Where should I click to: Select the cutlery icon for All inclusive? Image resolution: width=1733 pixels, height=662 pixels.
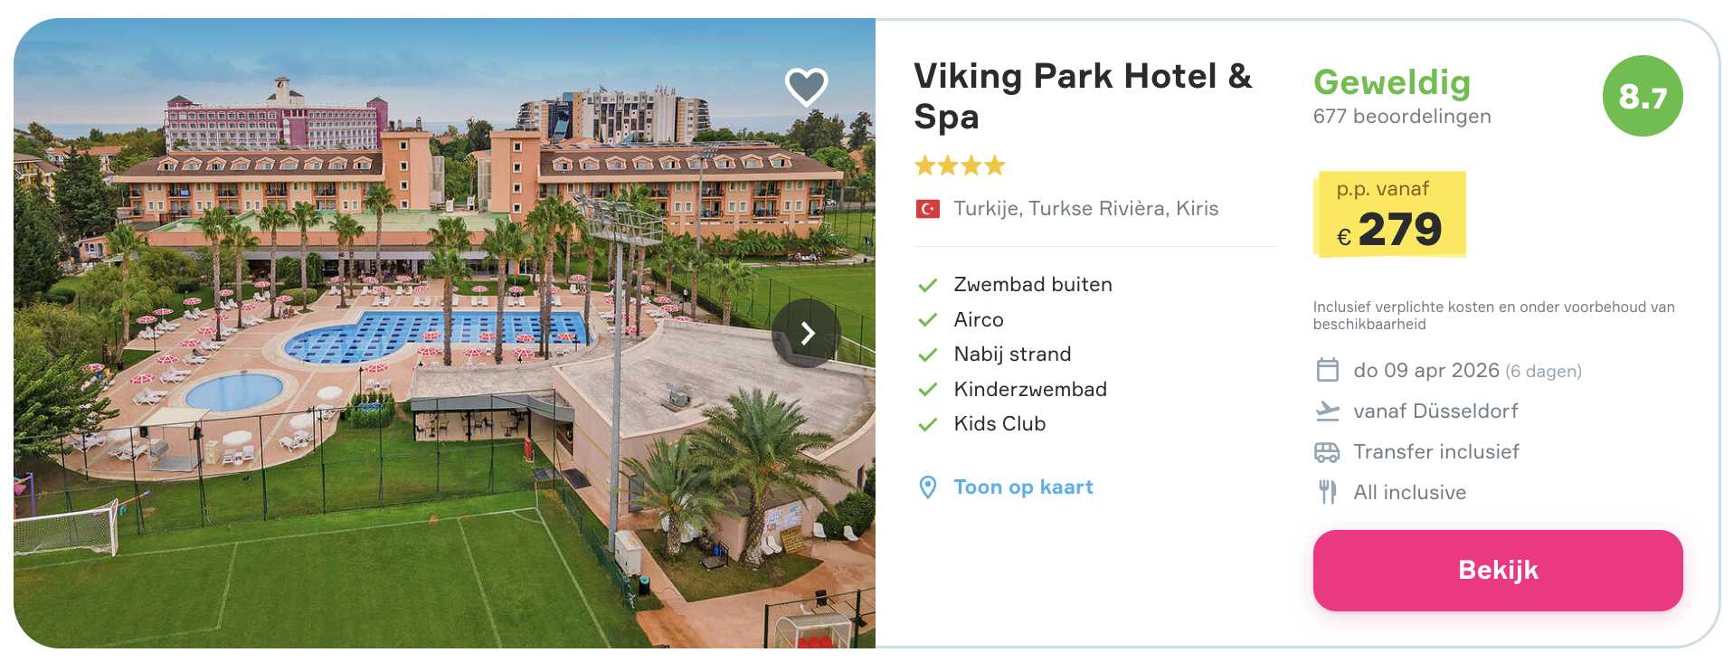(x=1329, y=491)
